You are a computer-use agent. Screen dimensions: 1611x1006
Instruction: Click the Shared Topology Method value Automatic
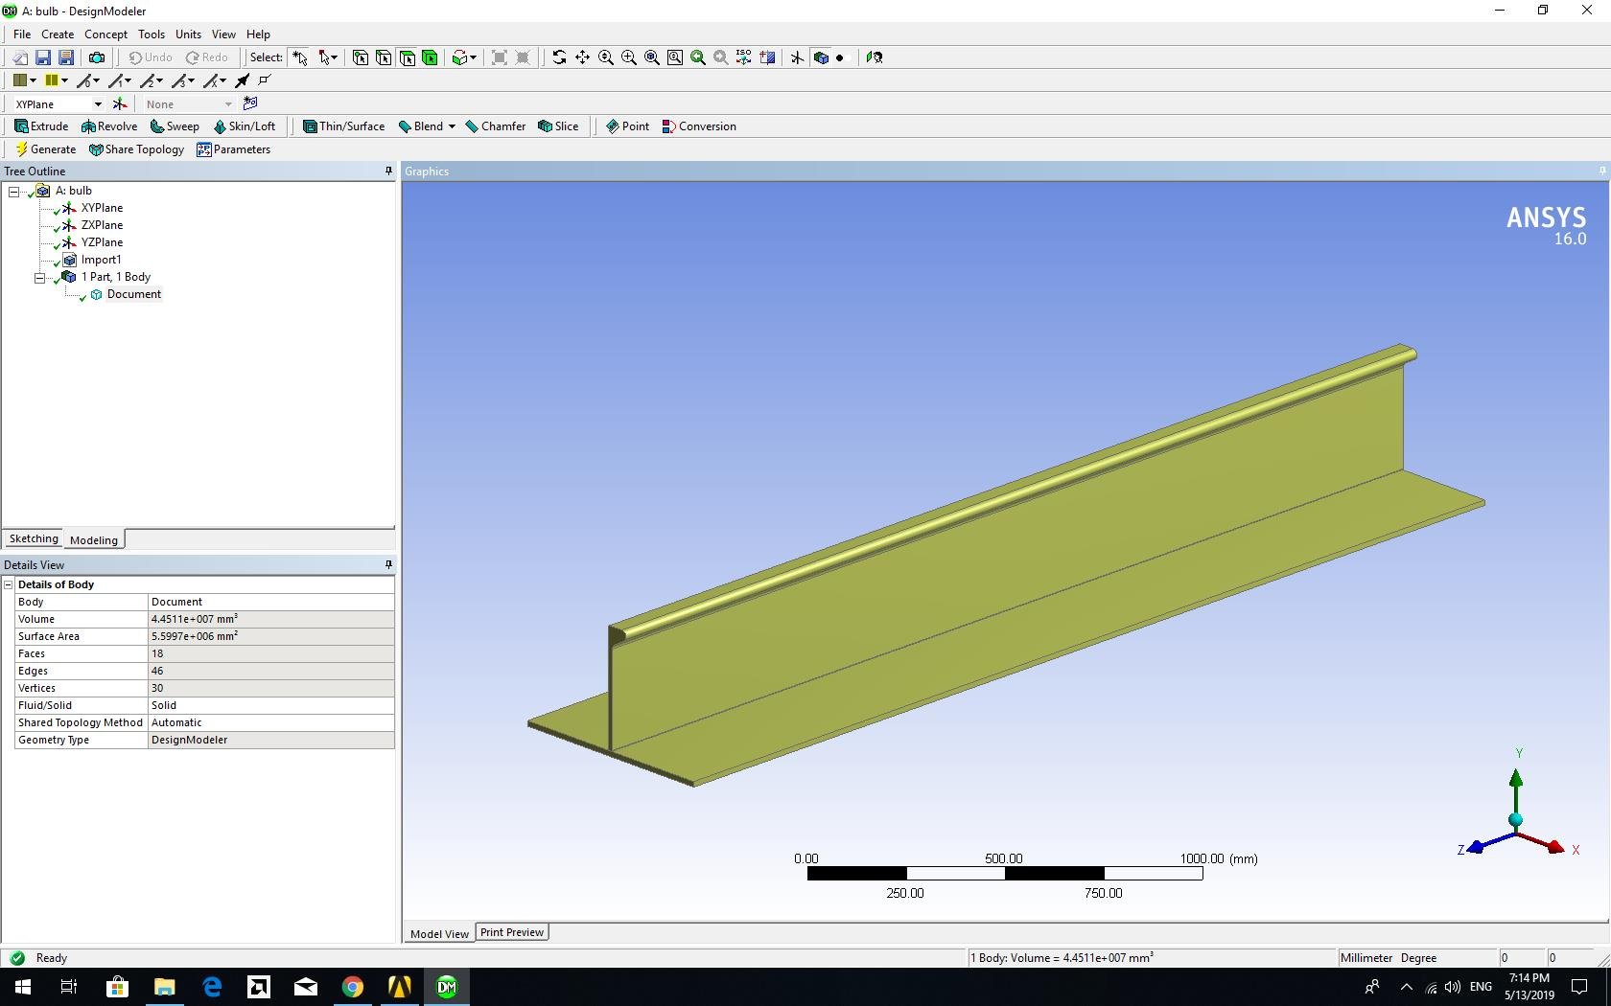point(271,722)
